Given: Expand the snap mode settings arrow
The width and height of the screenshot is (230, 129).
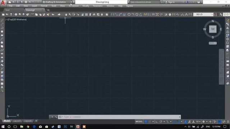Looking at the screenshot, I should tap(153, 121).
